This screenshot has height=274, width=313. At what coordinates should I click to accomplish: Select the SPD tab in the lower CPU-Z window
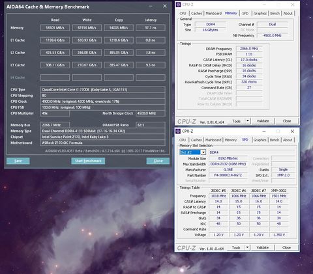tap(245, 140)
